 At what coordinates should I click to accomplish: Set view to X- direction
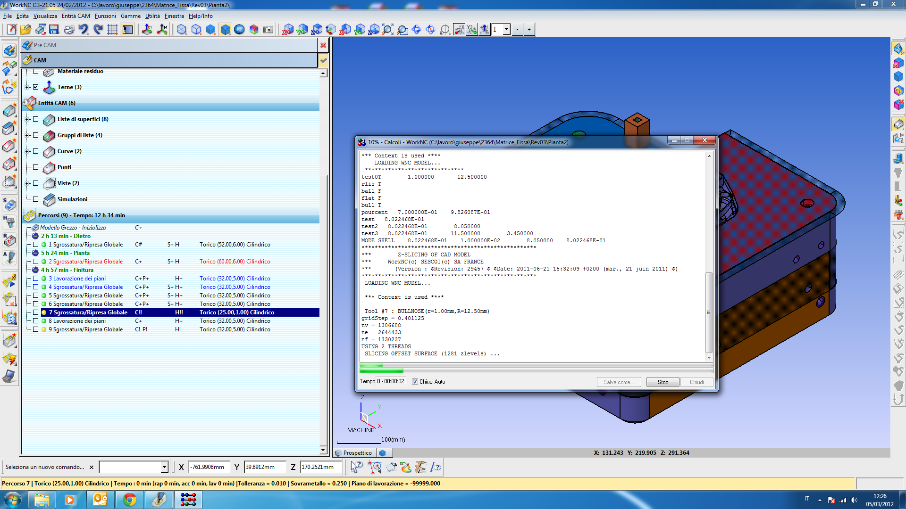point(345,29)
